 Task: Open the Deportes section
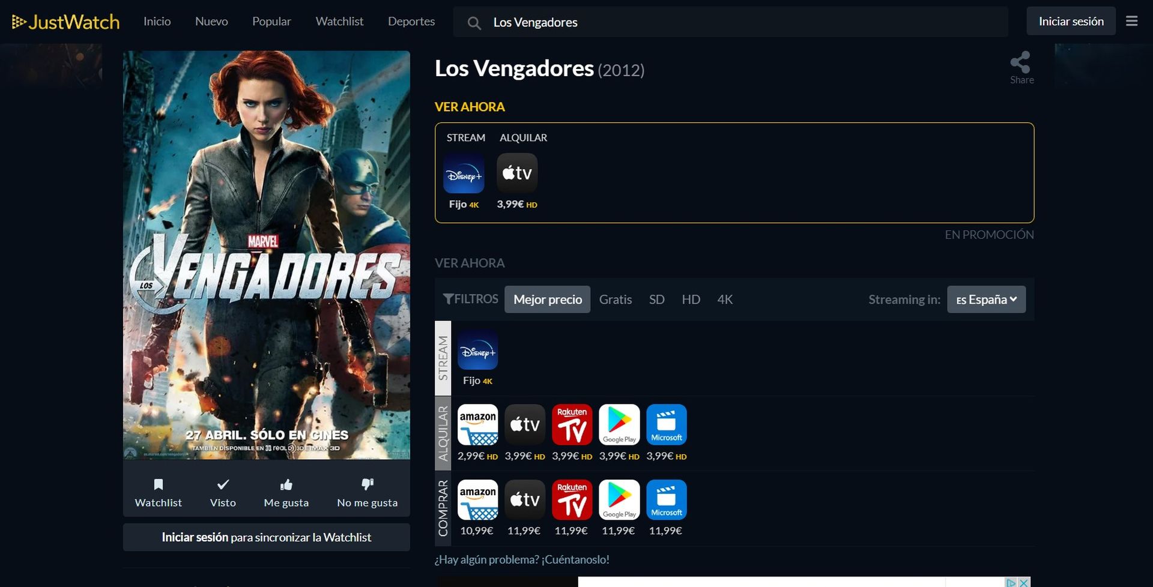click(x=411, y=21)
